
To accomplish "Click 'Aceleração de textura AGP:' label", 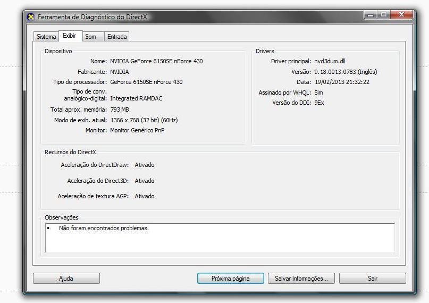I will pyautogui.click(x=93, y=196).
